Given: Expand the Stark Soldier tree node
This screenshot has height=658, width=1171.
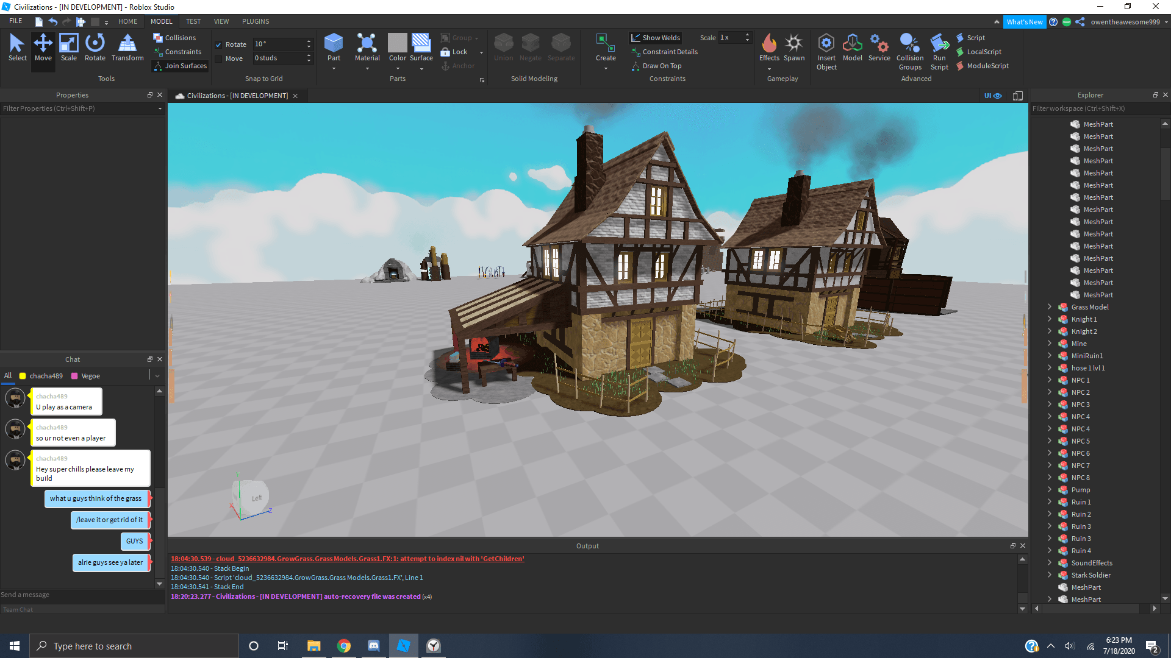Looking at the screenshot, I should tap(1050, 575).
